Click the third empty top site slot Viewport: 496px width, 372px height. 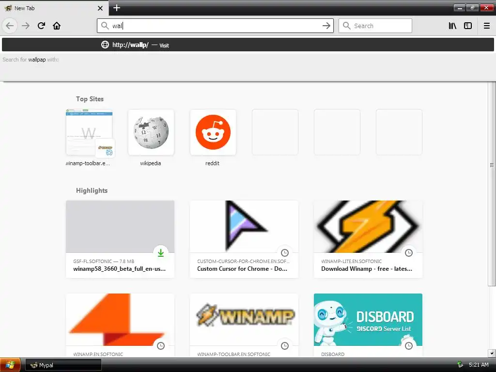point(399,132)
